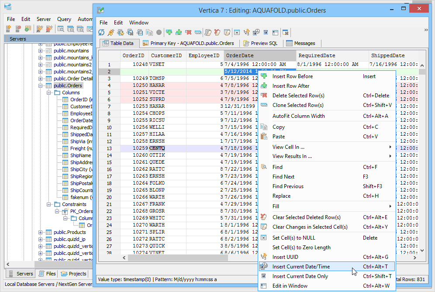Click the refresh table data icon

[101, 32]
